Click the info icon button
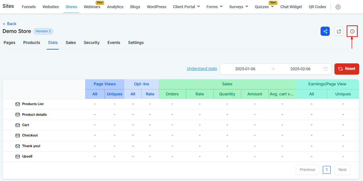 click(x=352, y=31)
